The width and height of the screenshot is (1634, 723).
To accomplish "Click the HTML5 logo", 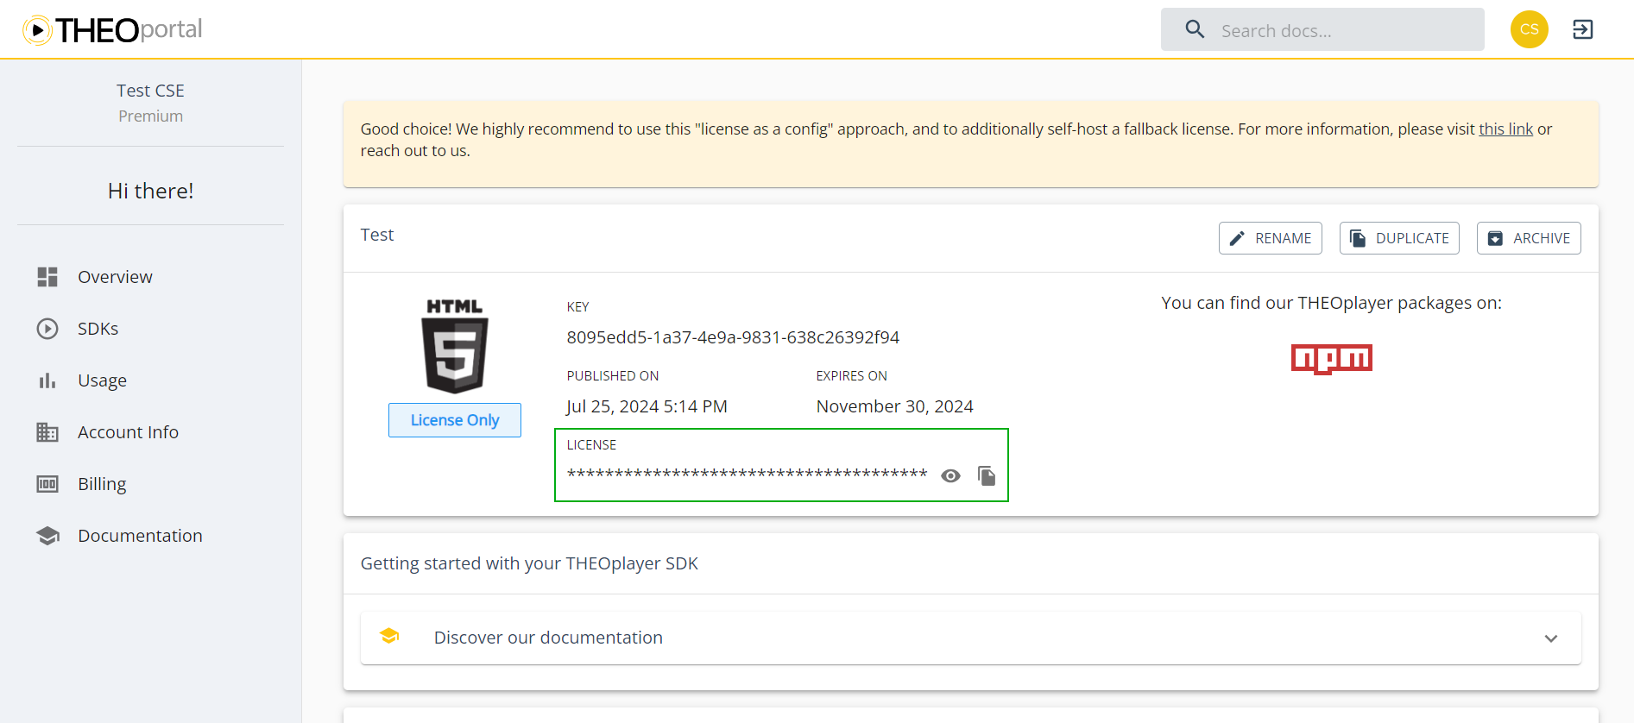I will 454,346.
